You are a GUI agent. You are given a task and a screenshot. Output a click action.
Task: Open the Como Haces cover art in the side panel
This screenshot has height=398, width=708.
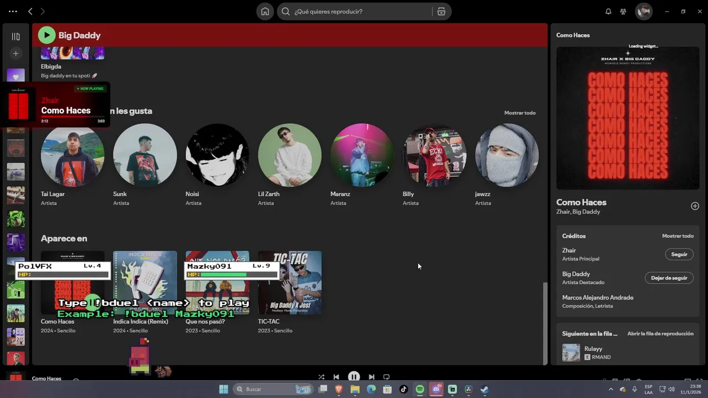(x=628, y=118)
